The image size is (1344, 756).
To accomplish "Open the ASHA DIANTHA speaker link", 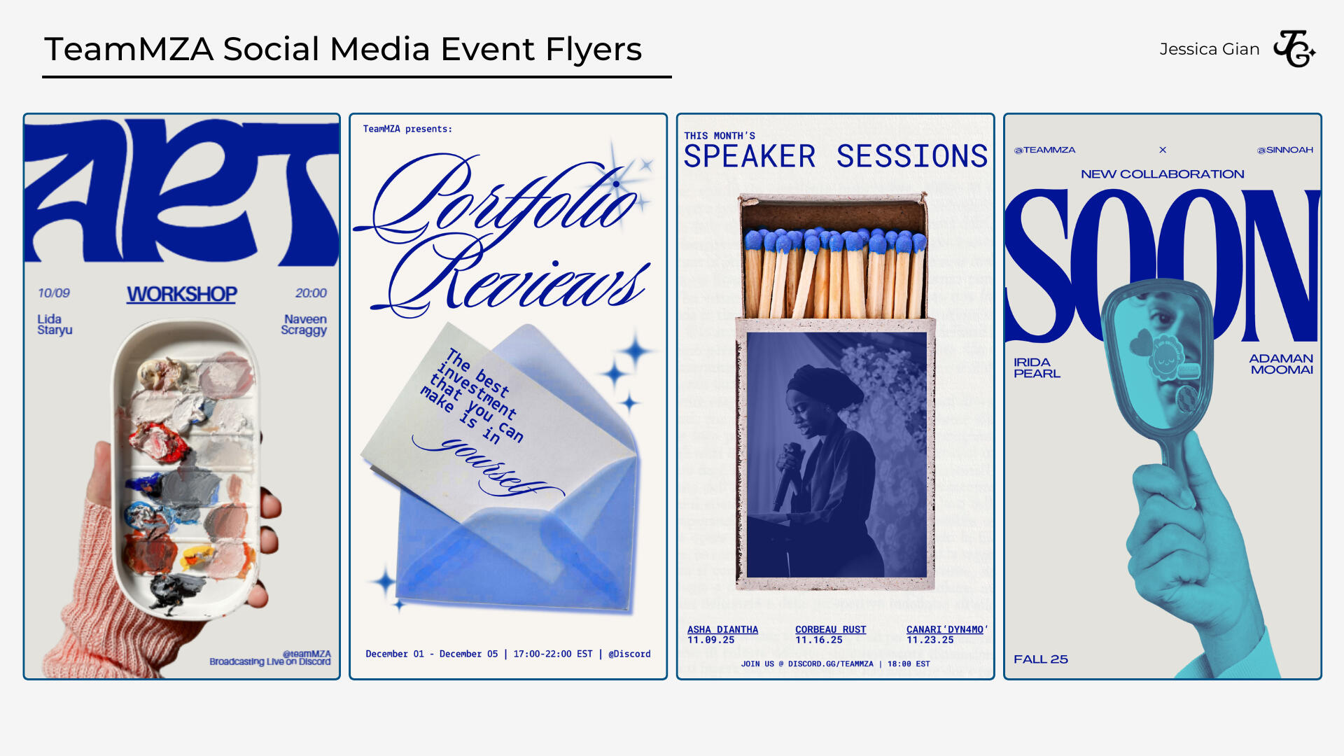I will click(722, 629).
